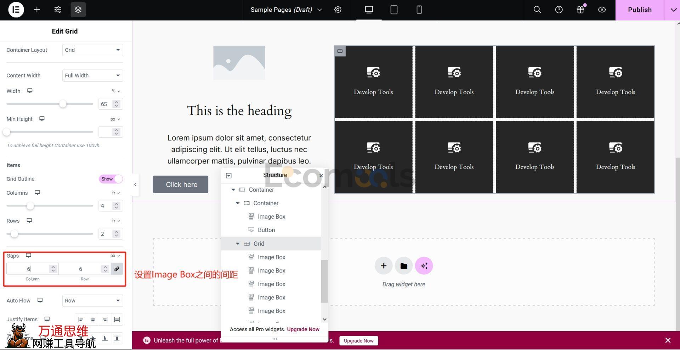
Task: Open the Finder search icon
Action: click(537, 10)
